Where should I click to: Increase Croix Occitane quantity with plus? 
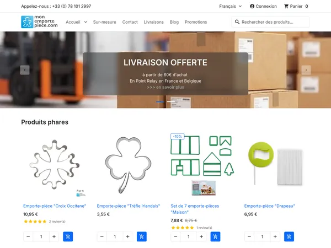click(x=54, y=236)
